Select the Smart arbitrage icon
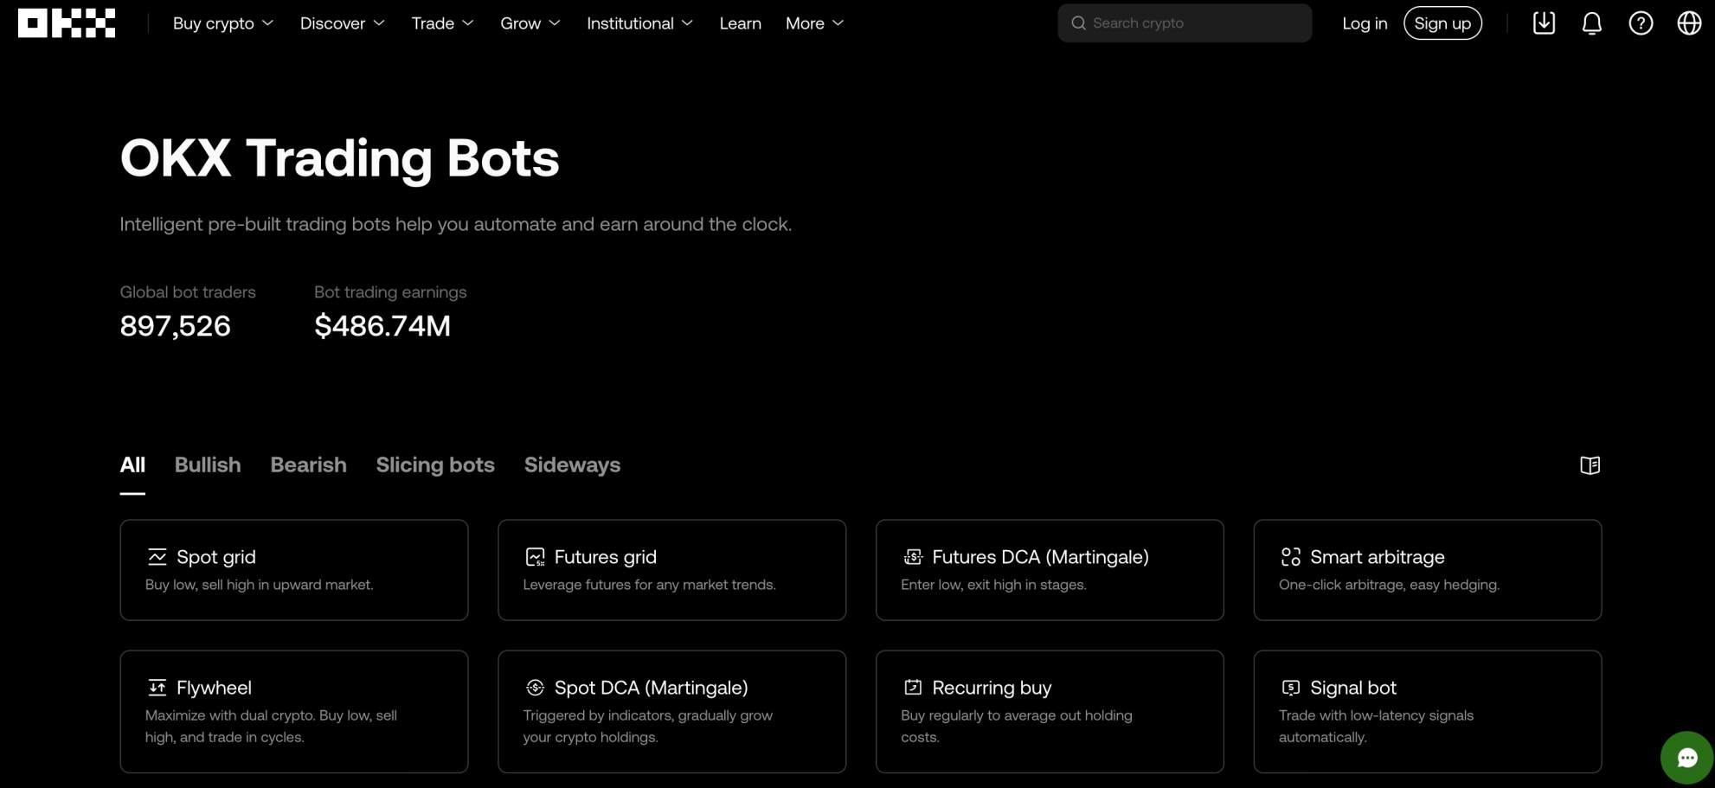This screenshot has width=1715, height=788. point(1292,556)
